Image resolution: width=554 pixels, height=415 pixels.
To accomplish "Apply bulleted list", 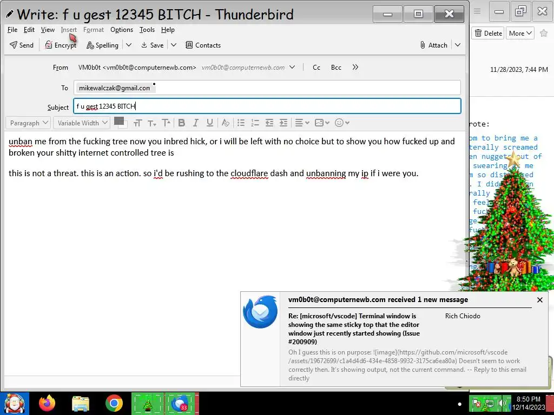I will pyautogui.click(x=241, y=123).
